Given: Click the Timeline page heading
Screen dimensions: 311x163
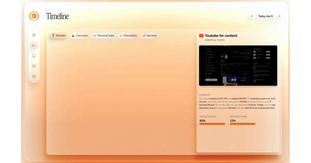Looking at the screenshot, I should point(58,16).
